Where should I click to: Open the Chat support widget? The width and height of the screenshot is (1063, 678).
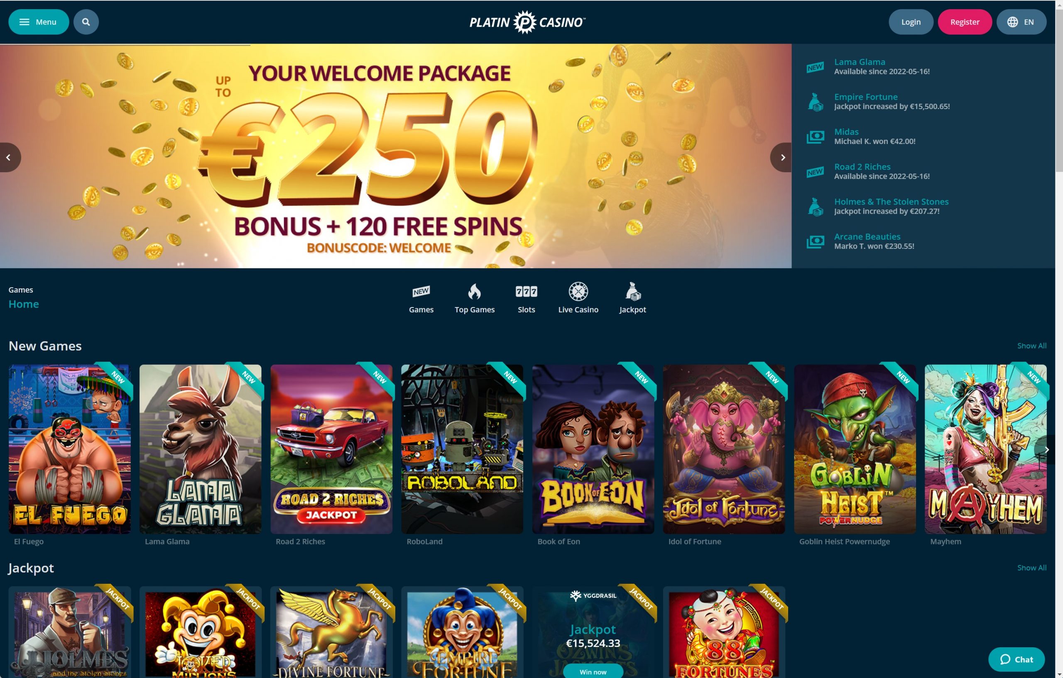pos(1016,659)
